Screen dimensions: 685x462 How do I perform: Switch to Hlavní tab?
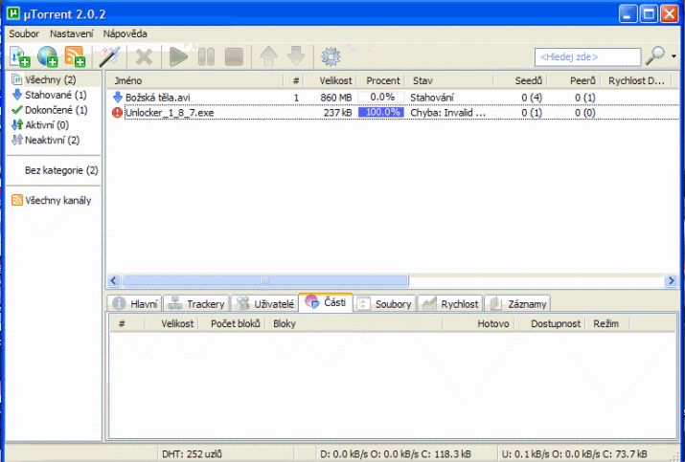[135, 303]
